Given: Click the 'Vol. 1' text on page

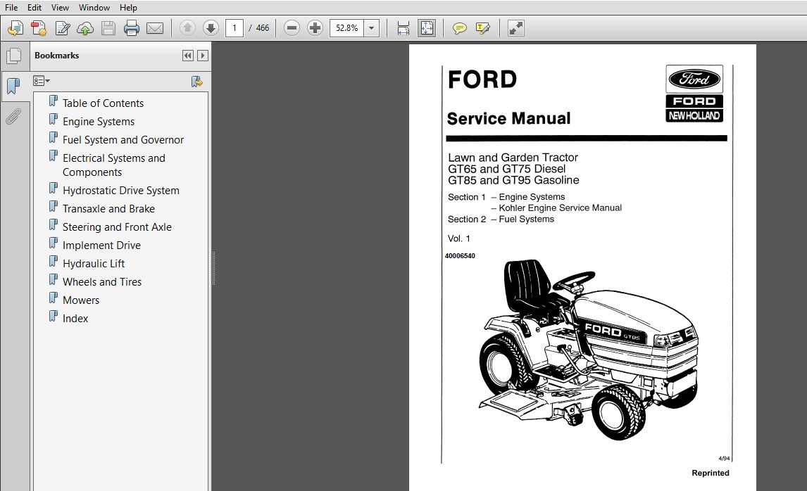Looking at the screenshot, I should [458, 238].
